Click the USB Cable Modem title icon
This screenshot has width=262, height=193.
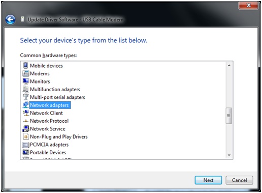(22, 19)
